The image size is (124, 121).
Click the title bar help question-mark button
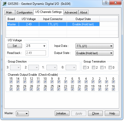(x=106, y=3)
